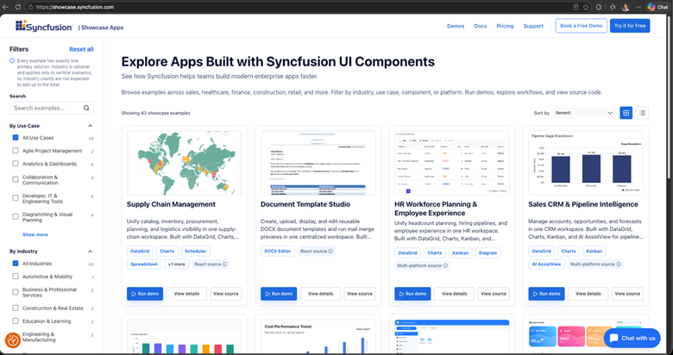Click the orange cookie consent icon
This screenshot has width=673, height=355.
12,340
